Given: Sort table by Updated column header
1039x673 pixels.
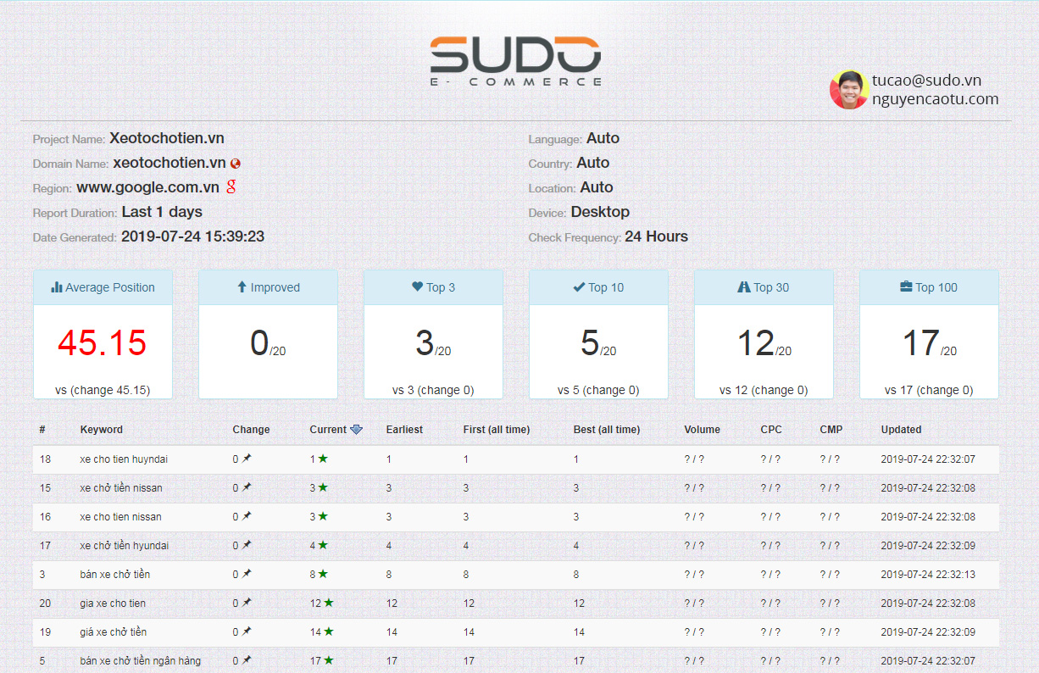Looking at the screenshot, I should coord(901,430).
